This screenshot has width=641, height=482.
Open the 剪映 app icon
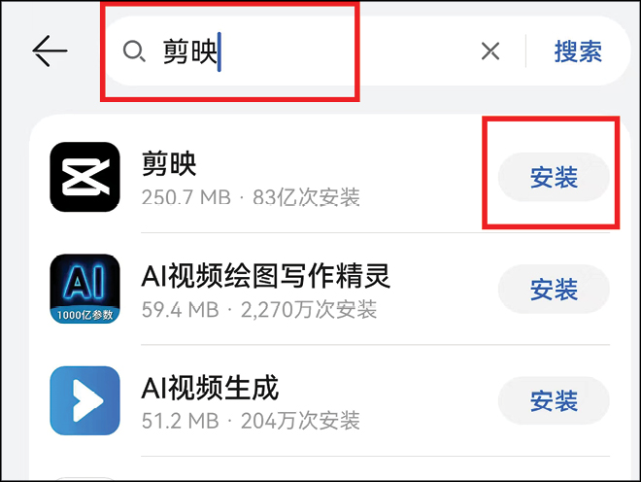pyautogui.click(x=85, y=177)
